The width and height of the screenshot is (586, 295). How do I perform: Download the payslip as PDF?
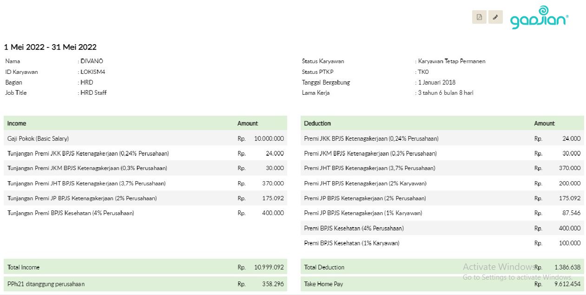(x=479, y=17)
